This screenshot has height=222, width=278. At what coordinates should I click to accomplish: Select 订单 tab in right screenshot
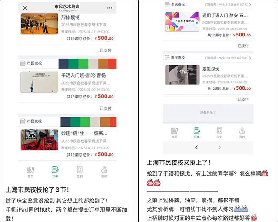197,133
